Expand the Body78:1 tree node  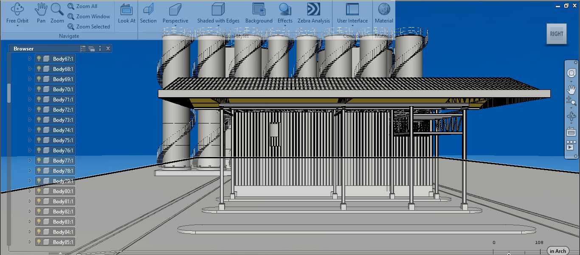tap(30, 171)
